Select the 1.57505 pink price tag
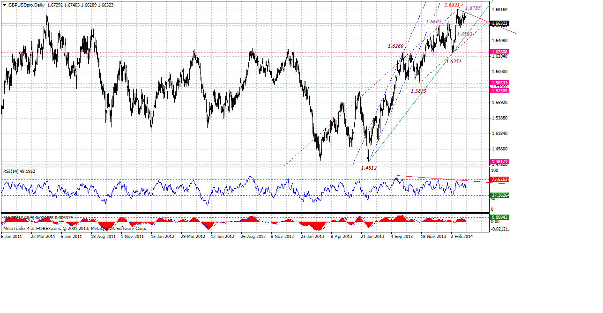 click(499, 90)
